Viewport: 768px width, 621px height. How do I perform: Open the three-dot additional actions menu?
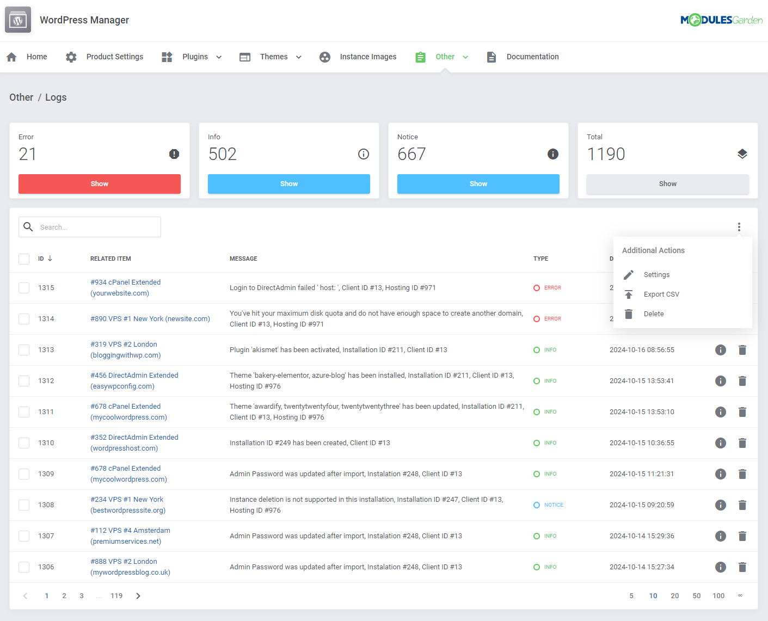(739, 227)
